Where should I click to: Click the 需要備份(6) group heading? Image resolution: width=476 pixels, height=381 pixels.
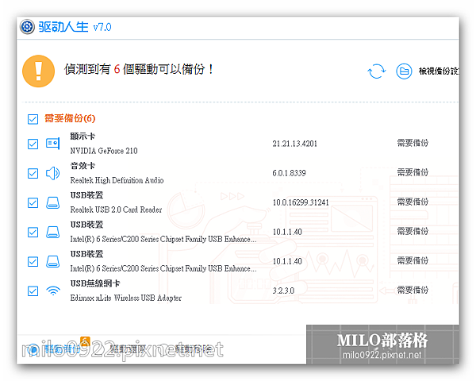pos(70,118)
